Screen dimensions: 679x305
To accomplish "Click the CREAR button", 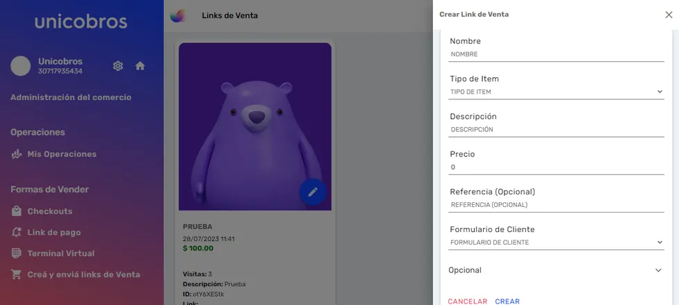I will click(x=507, y=301).
